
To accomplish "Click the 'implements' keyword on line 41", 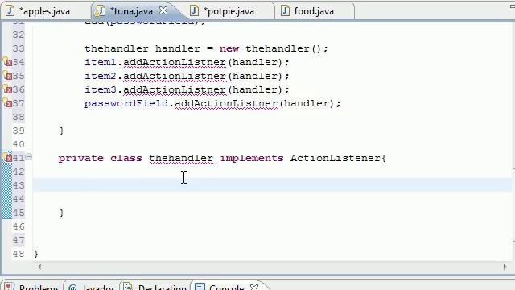I will 252,158.
